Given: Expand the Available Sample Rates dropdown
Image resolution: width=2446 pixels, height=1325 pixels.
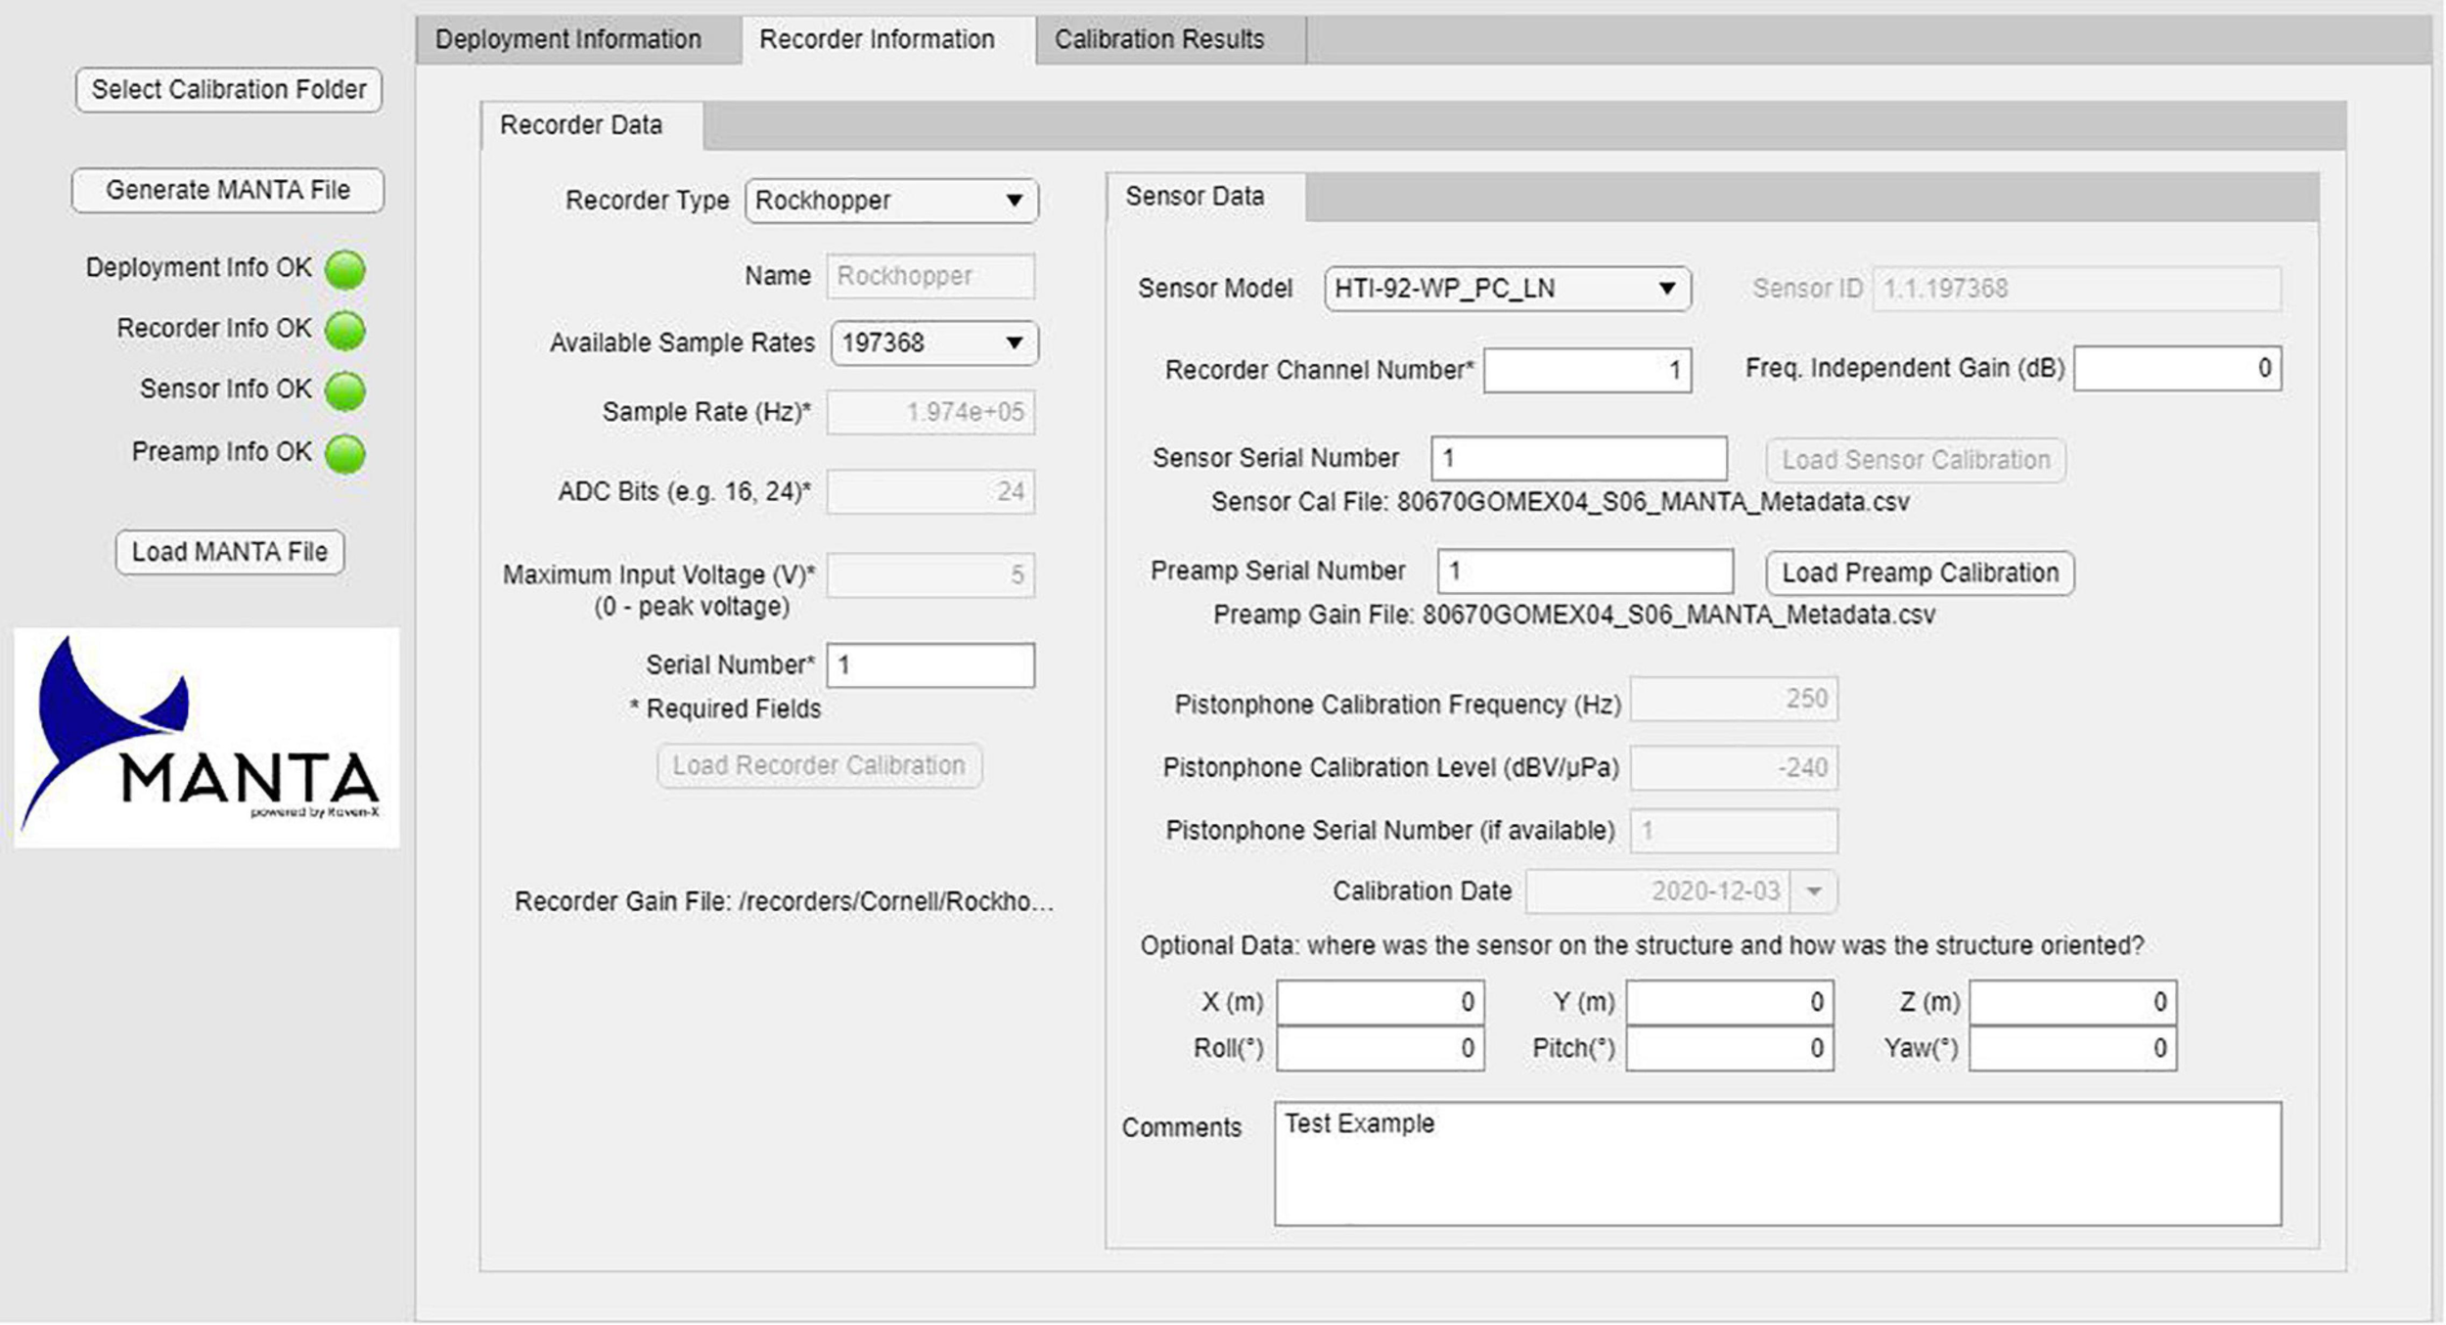Looking at the screenshot, I should (x=933, y=343).
